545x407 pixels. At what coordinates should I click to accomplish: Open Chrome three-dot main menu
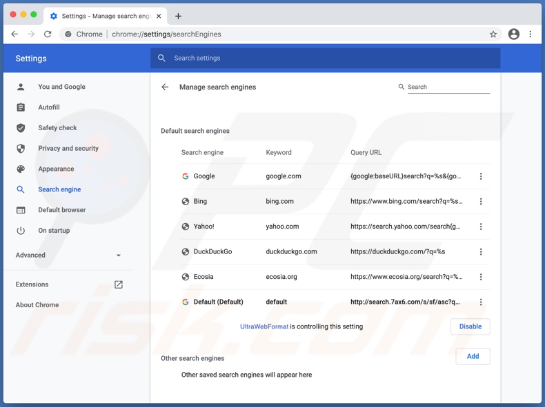tap(531, 34)
